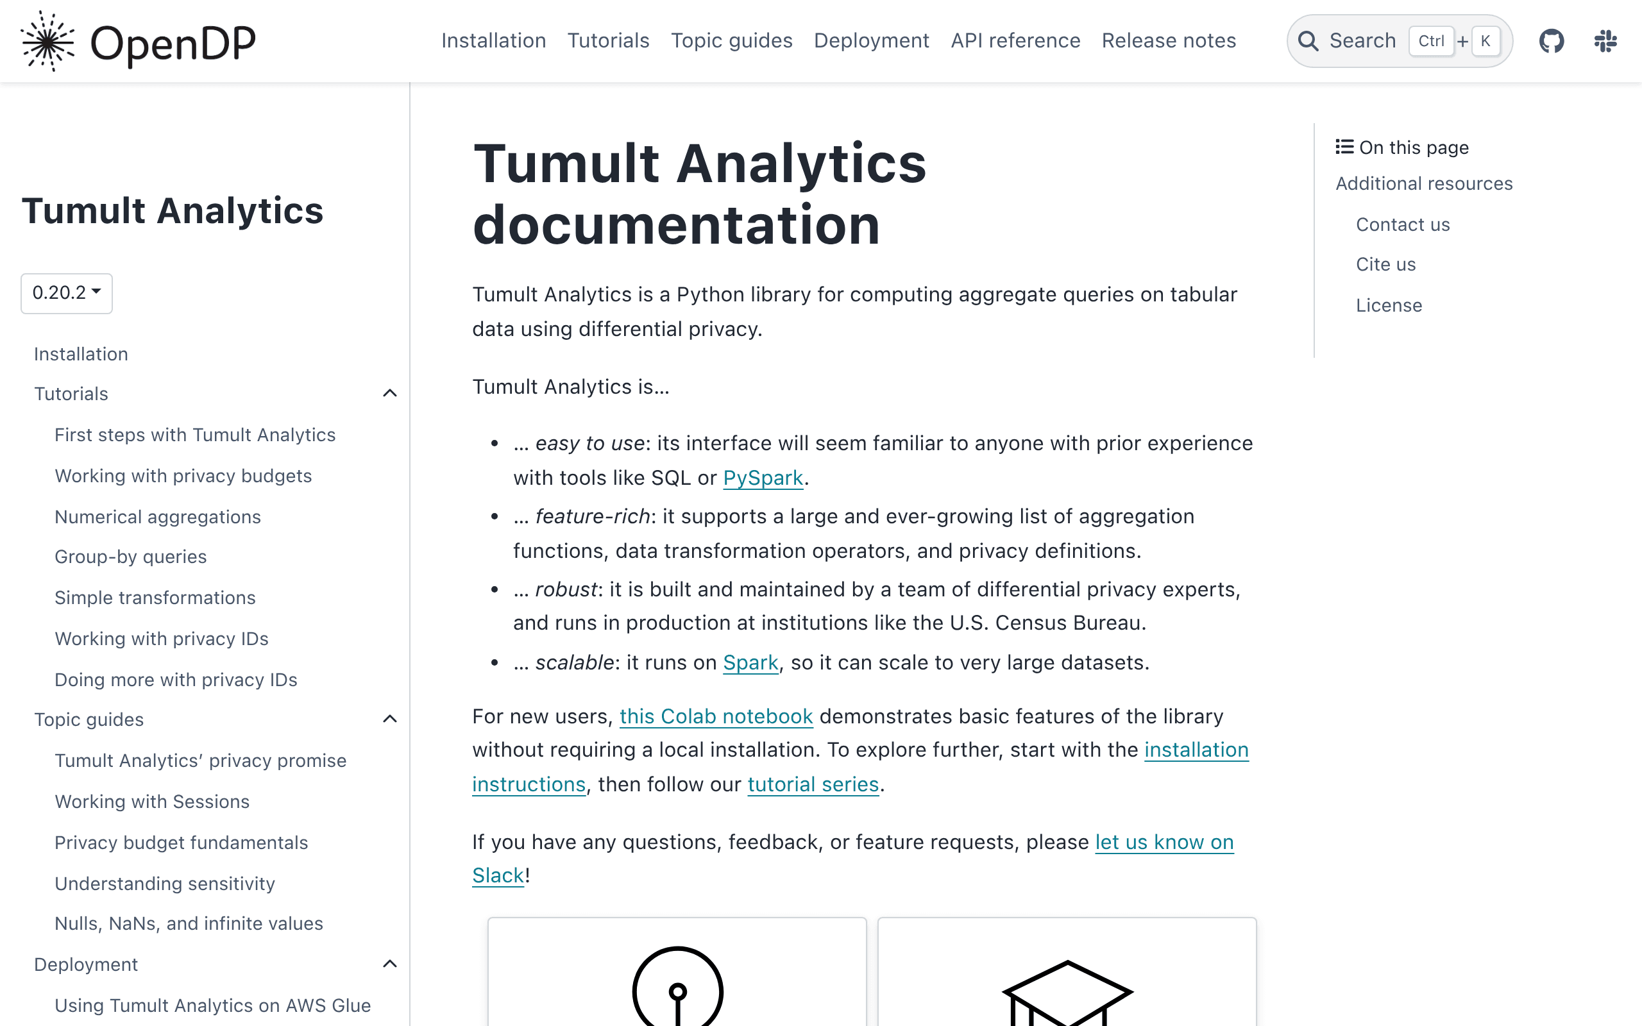Image resolution: width=1642 pixels, height=1026 pixels.
Task: Open Using Tumult Analytics on AWS Glue
Action: click(212, 1005)
